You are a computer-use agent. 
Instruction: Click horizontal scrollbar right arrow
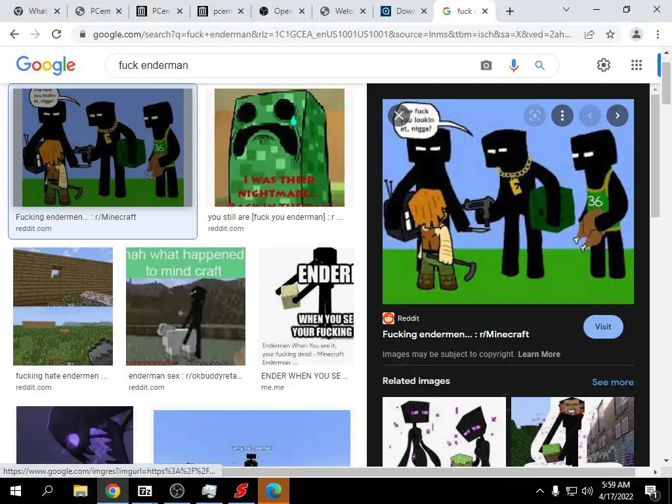(655, 472)
